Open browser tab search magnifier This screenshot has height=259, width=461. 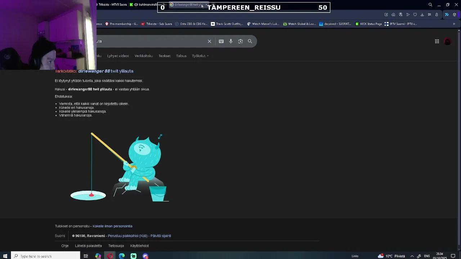(430, 5)
